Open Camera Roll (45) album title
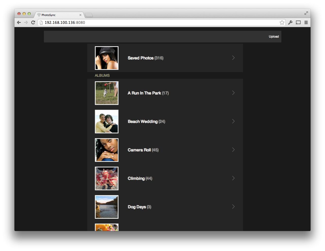 click(x=143, y=150)
